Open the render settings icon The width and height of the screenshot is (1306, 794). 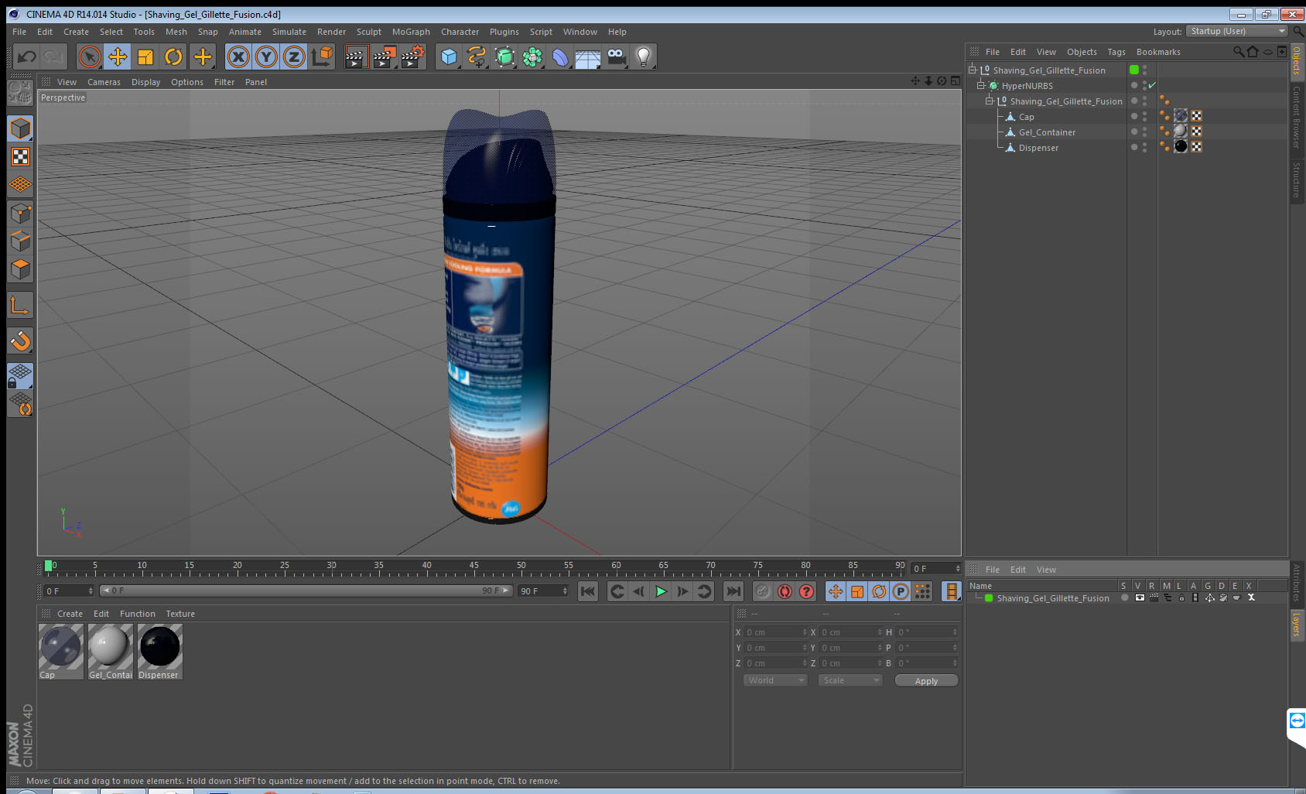(413, 56)
